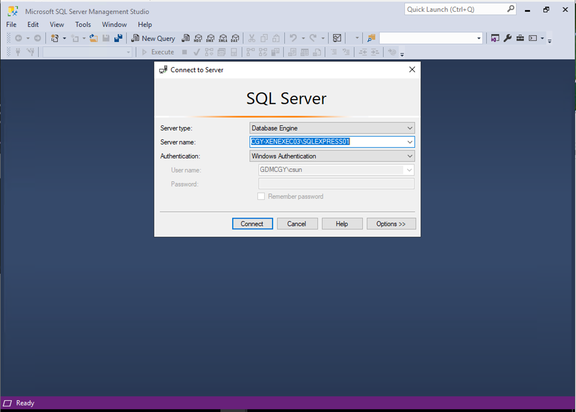
Task: Click the New Project toolbar icon
Action: pyautogui.click(x=55, y=38)
